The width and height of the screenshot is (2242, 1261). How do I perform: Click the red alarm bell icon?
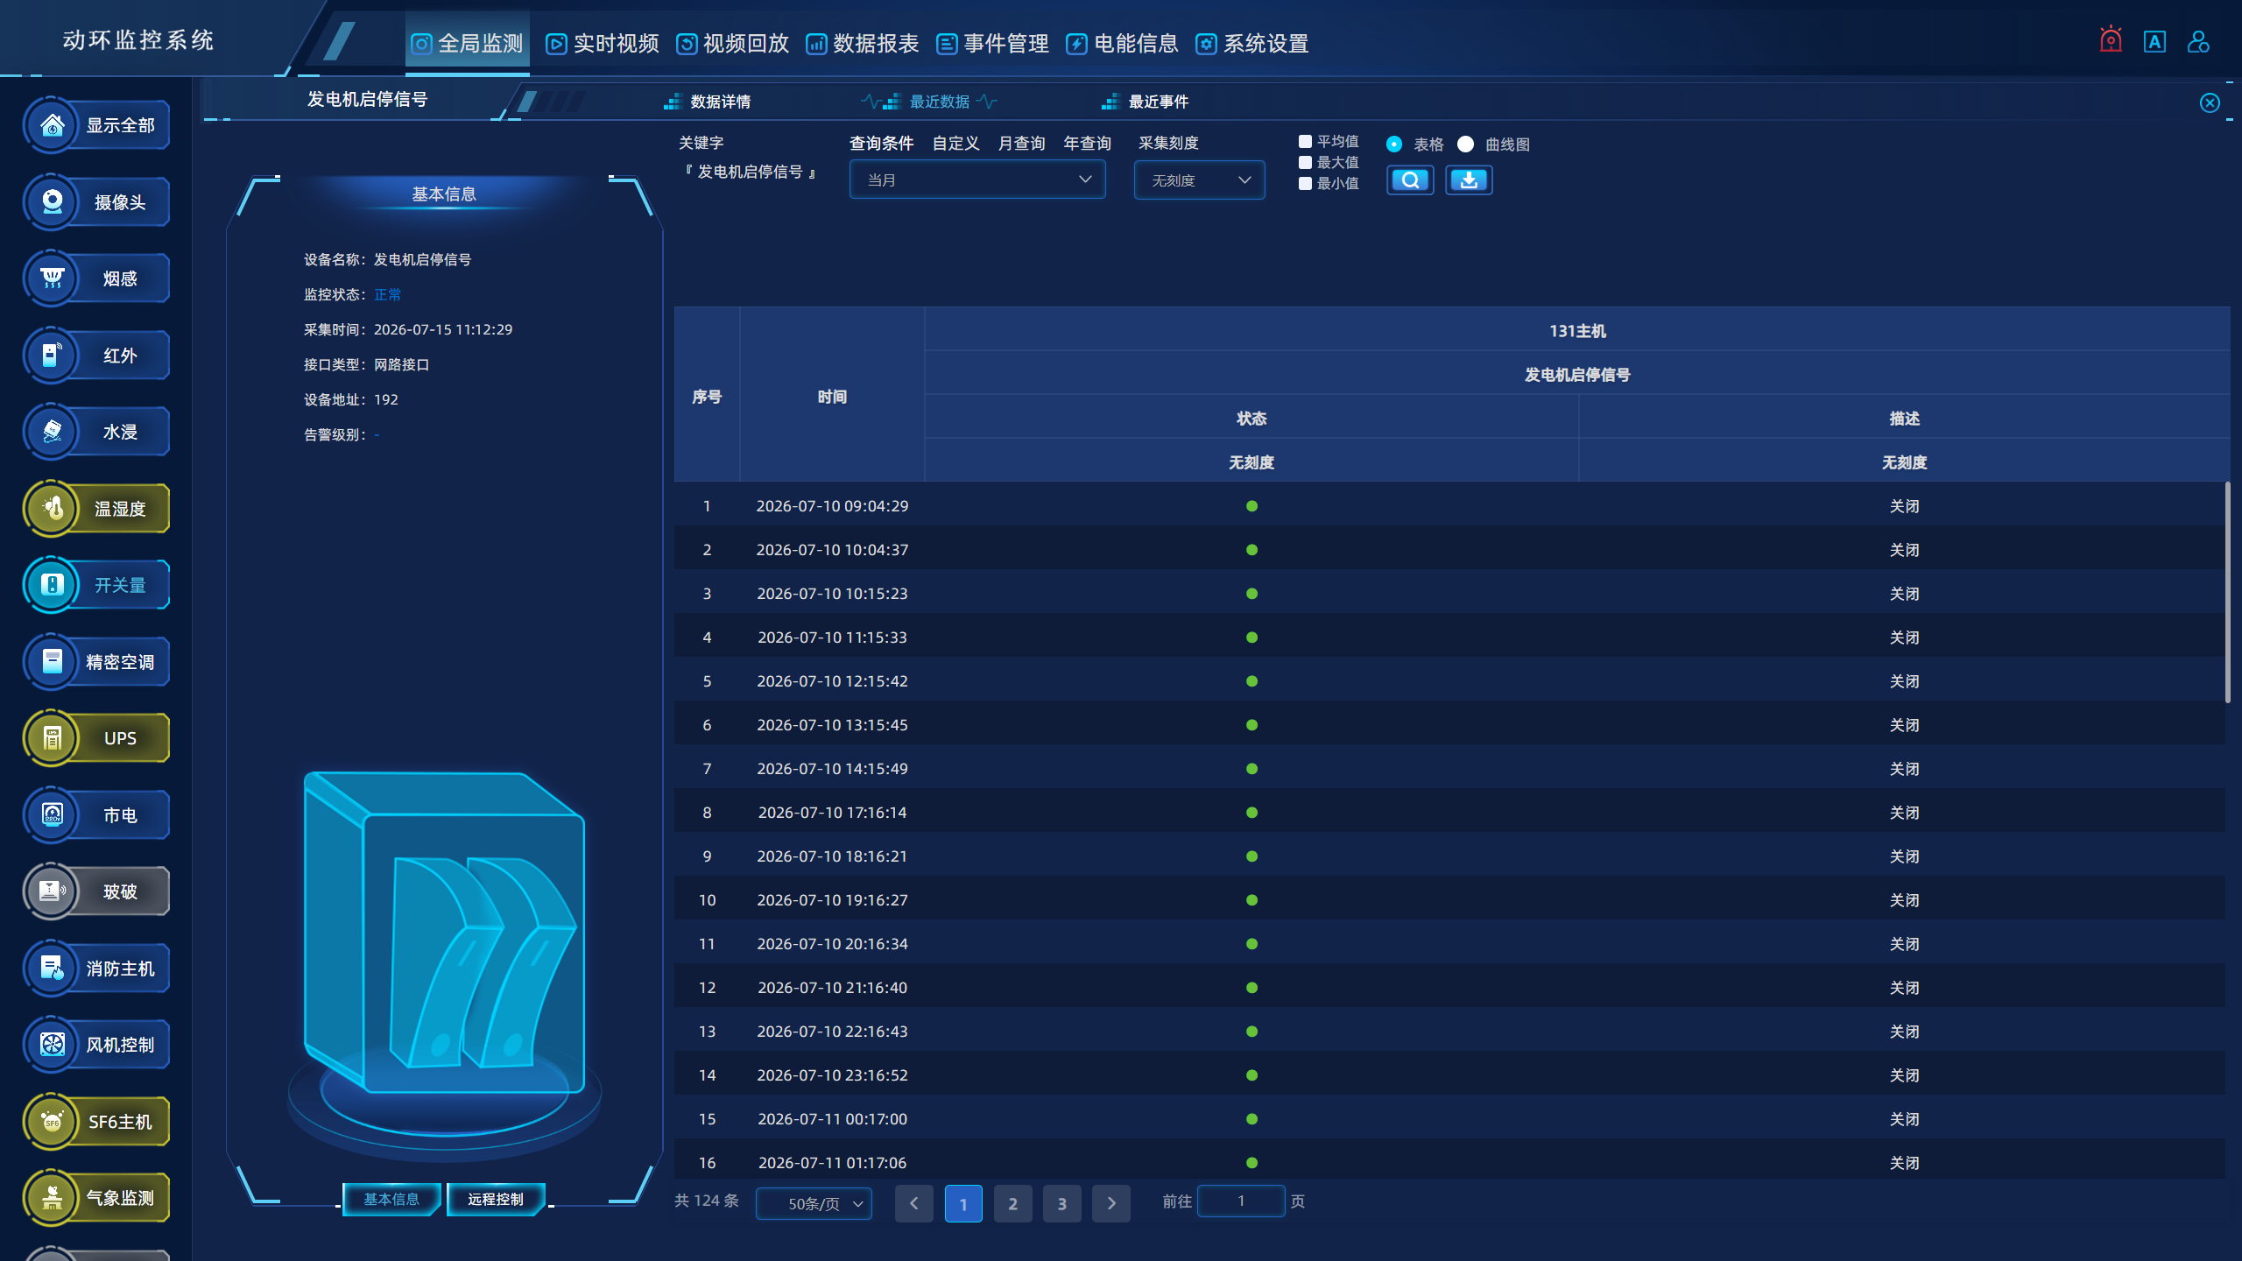tap(2111, 40)
